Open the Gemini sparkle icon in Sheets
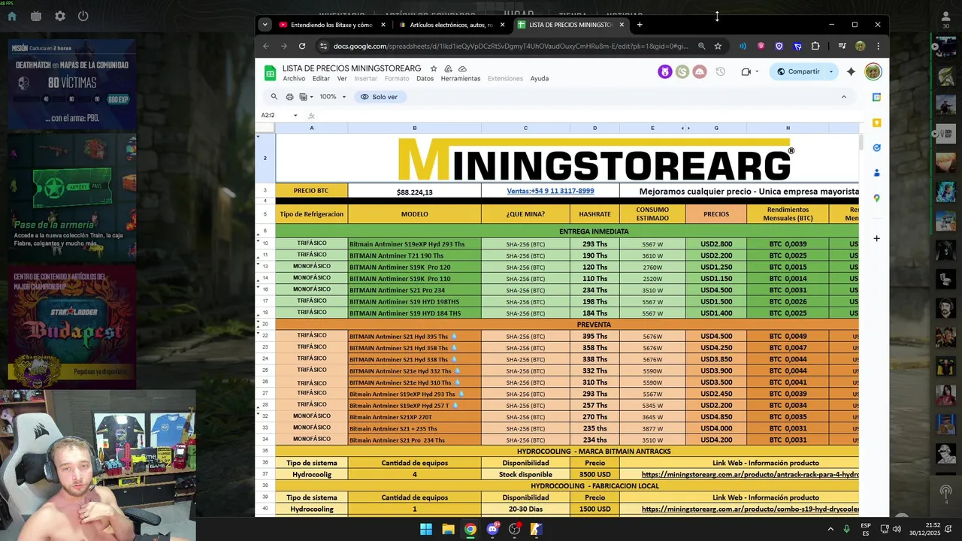The width and height of the screenshot is (962, 541). click(851, 72)
